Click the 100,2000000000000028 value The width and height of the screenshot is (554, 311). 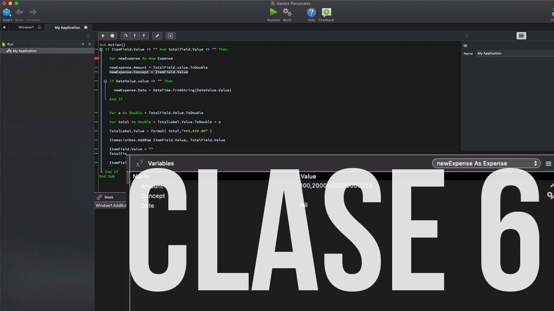[x=336, y=186]
